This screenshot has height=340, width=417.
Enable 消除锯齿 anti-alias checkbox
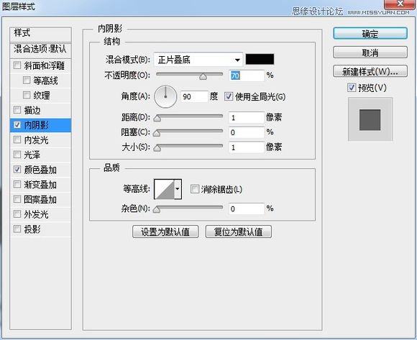coord(195,189)
